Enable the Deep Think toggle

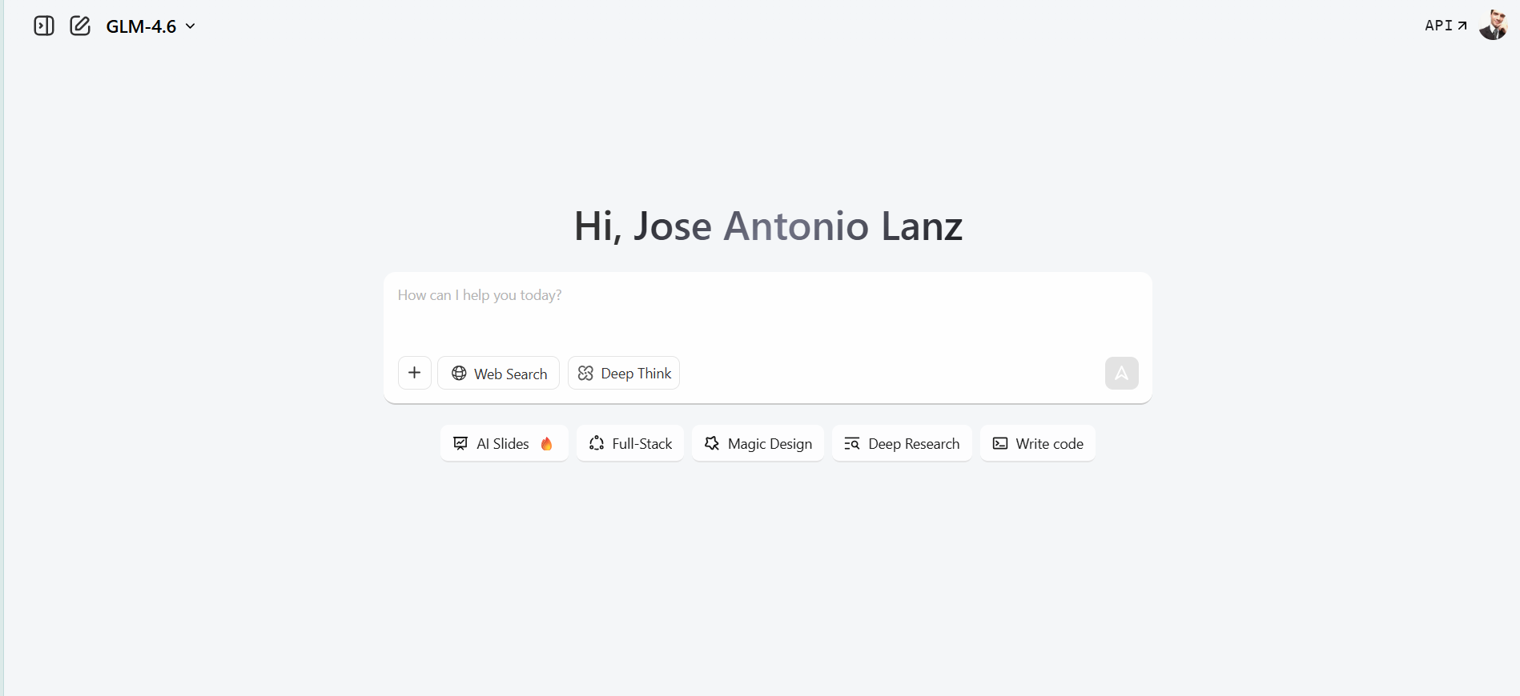tap(624, 374)
